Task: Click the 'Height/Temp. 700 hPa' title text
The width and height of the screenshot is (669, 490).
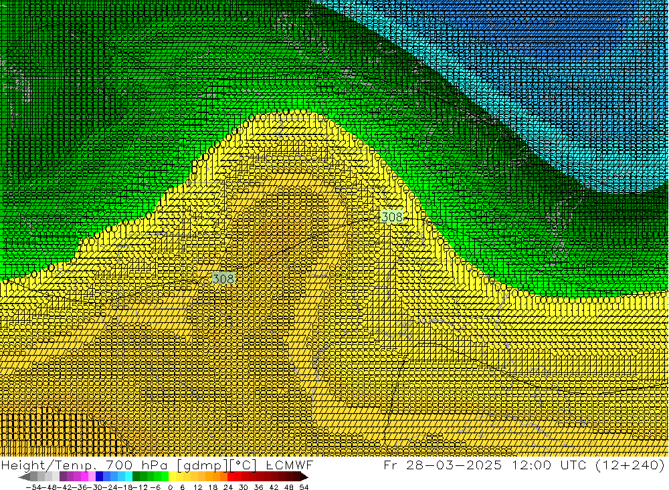Action: pyautogui.click(x=84, y=465)
